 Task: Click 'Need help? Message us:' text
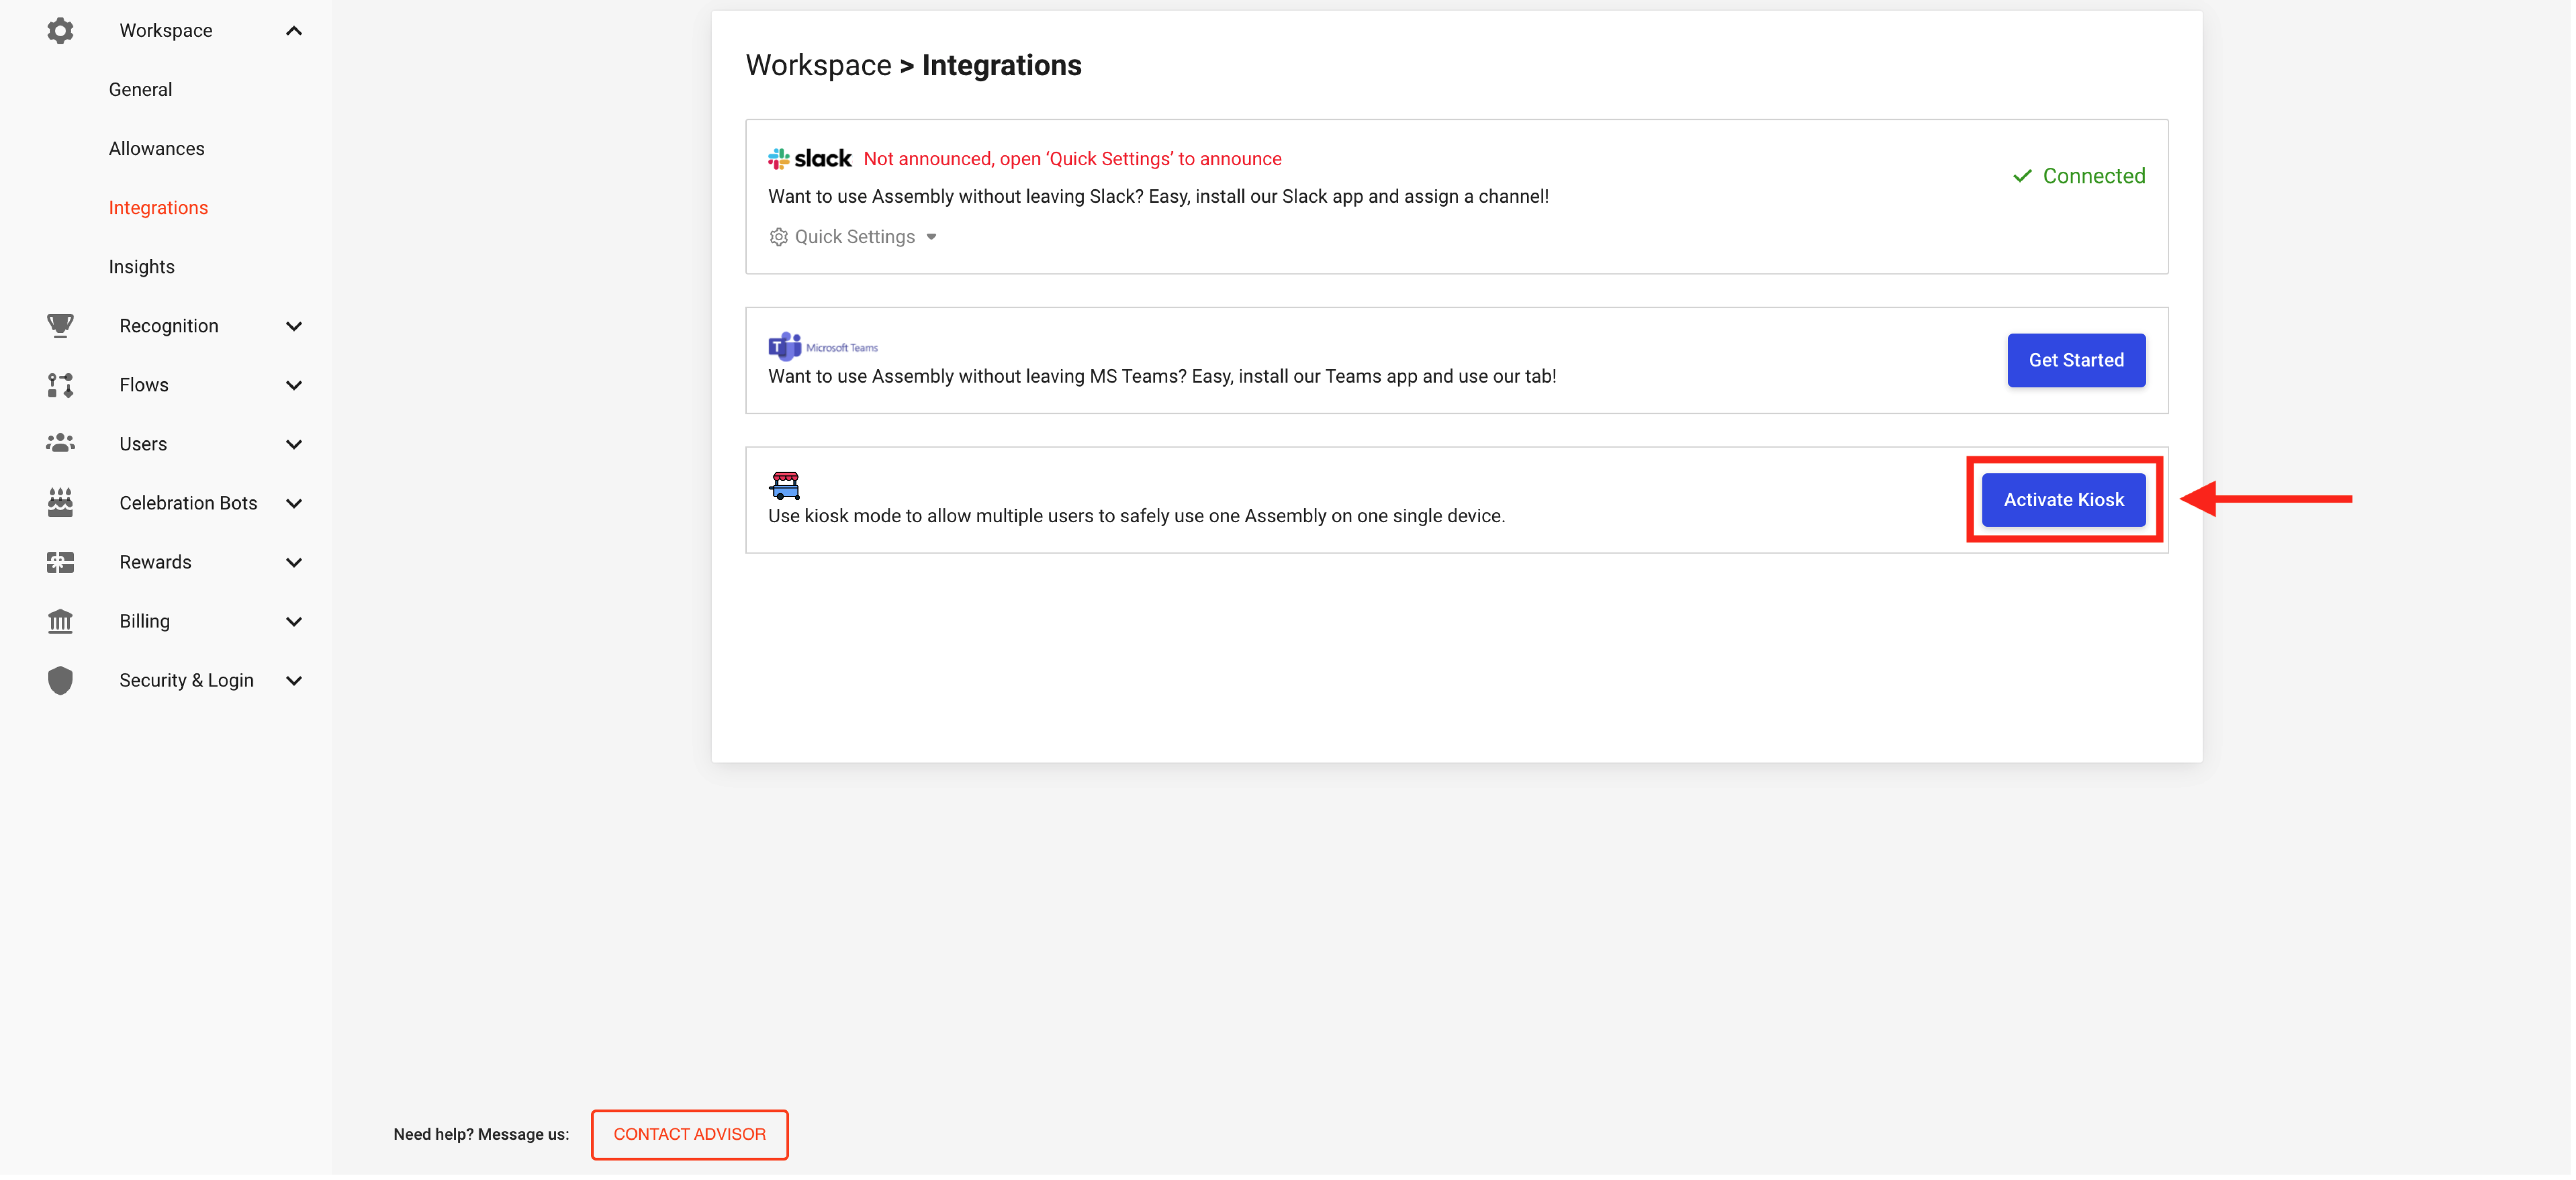point(481,1134)
